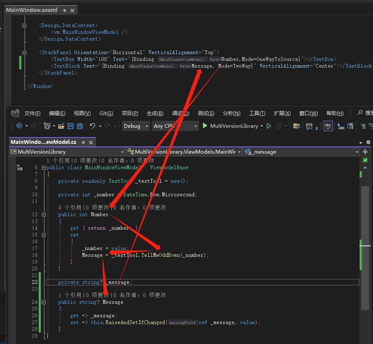Close the MainWindow.axaml tab
373x344 pixels.
tap(72, 10)
